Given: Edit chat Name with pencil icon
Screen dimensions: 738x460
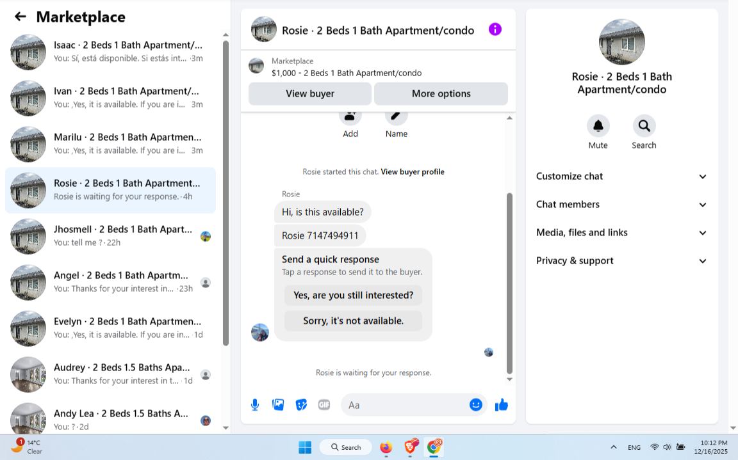Looking at the screenshot, I should coord(397,117).
